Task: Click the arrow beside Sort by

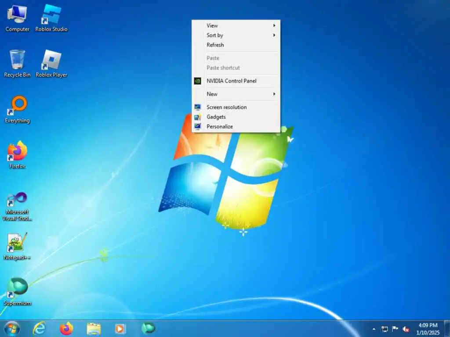Action: [274, 35]
